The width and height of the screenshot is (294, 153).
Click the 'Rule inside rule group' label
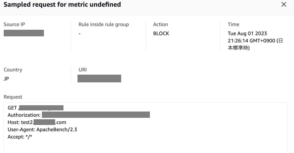(x=104, y=25)
